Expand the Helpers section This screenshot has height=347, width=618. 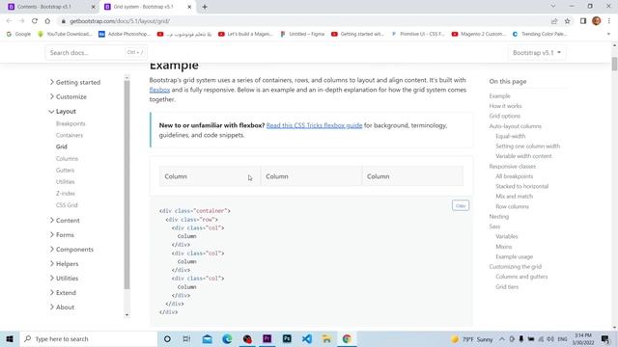click(64, 264)
